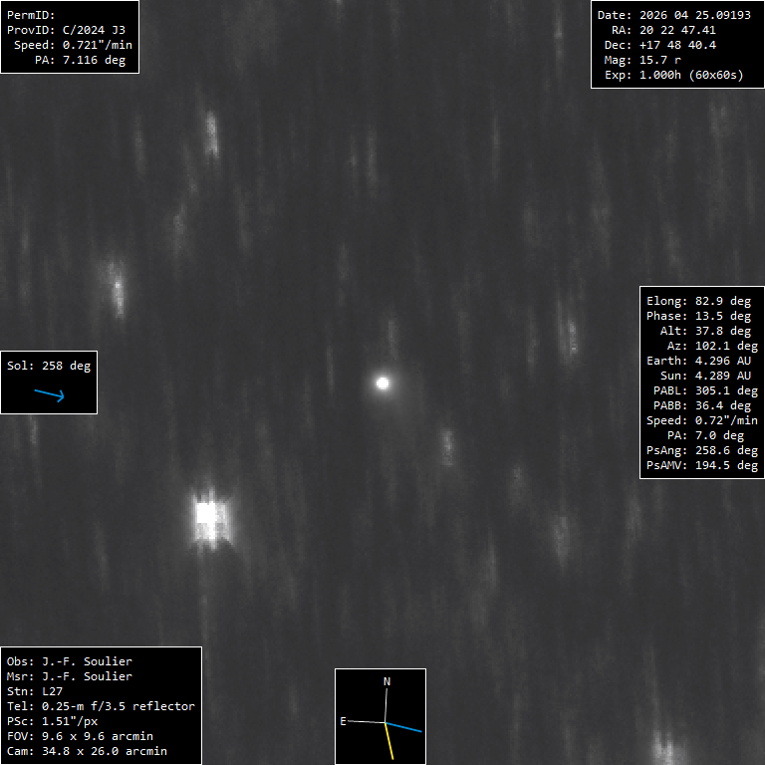Viewport: 765px width, 765px height.
Task: Click the yellow line in the compass box
Action: pos(389,741)
